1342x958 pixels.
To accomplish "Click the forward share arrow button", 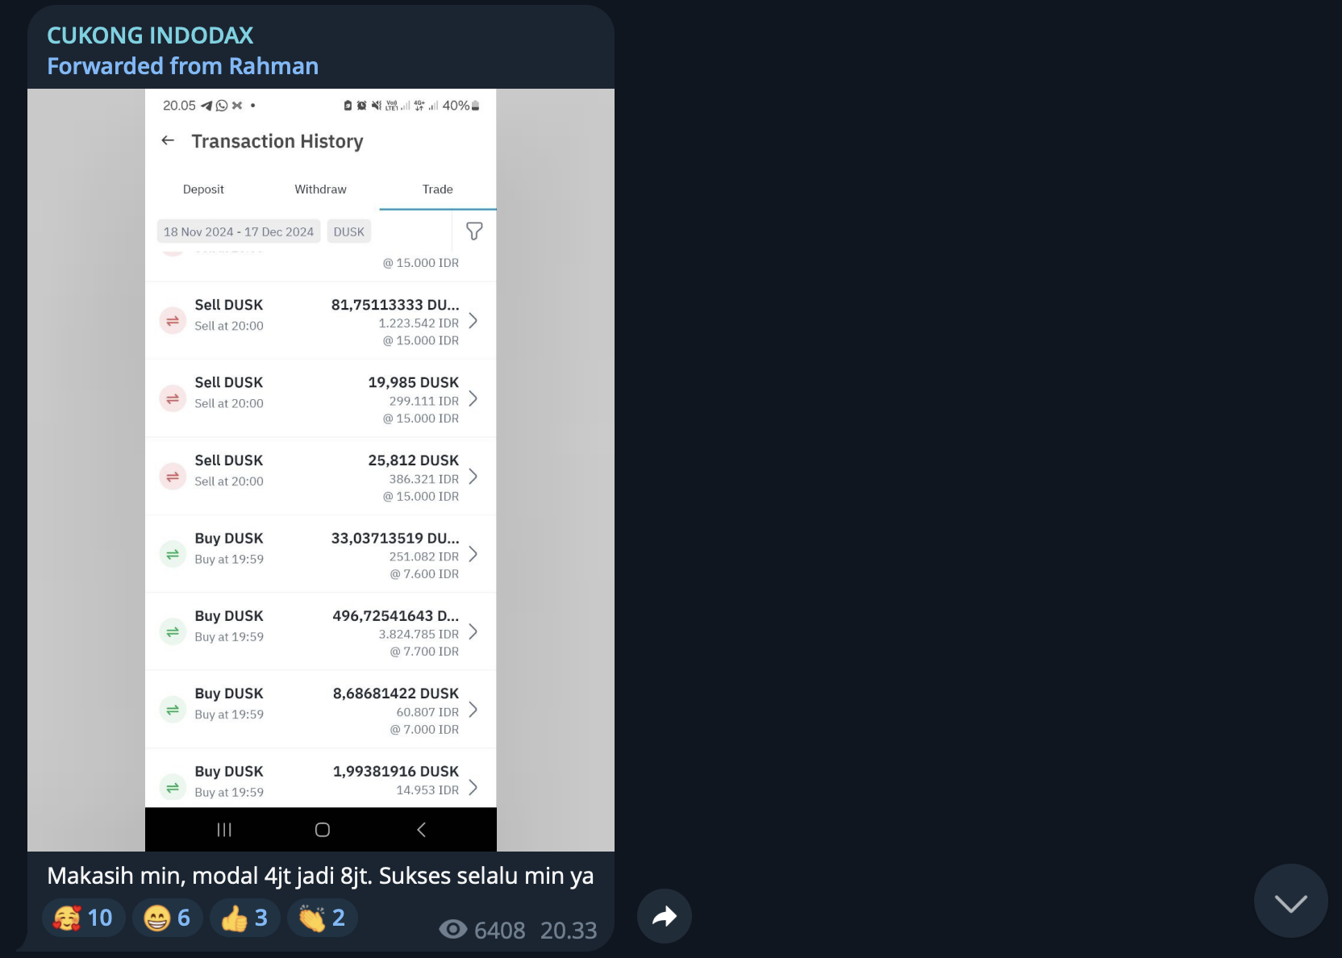I will [665, 916].
